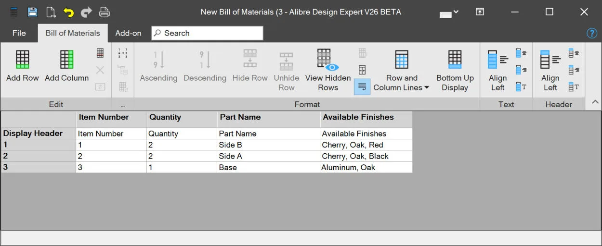
Task: Click the grayed-out hierarchy tree icon
Action: click(x=123, y=70)
